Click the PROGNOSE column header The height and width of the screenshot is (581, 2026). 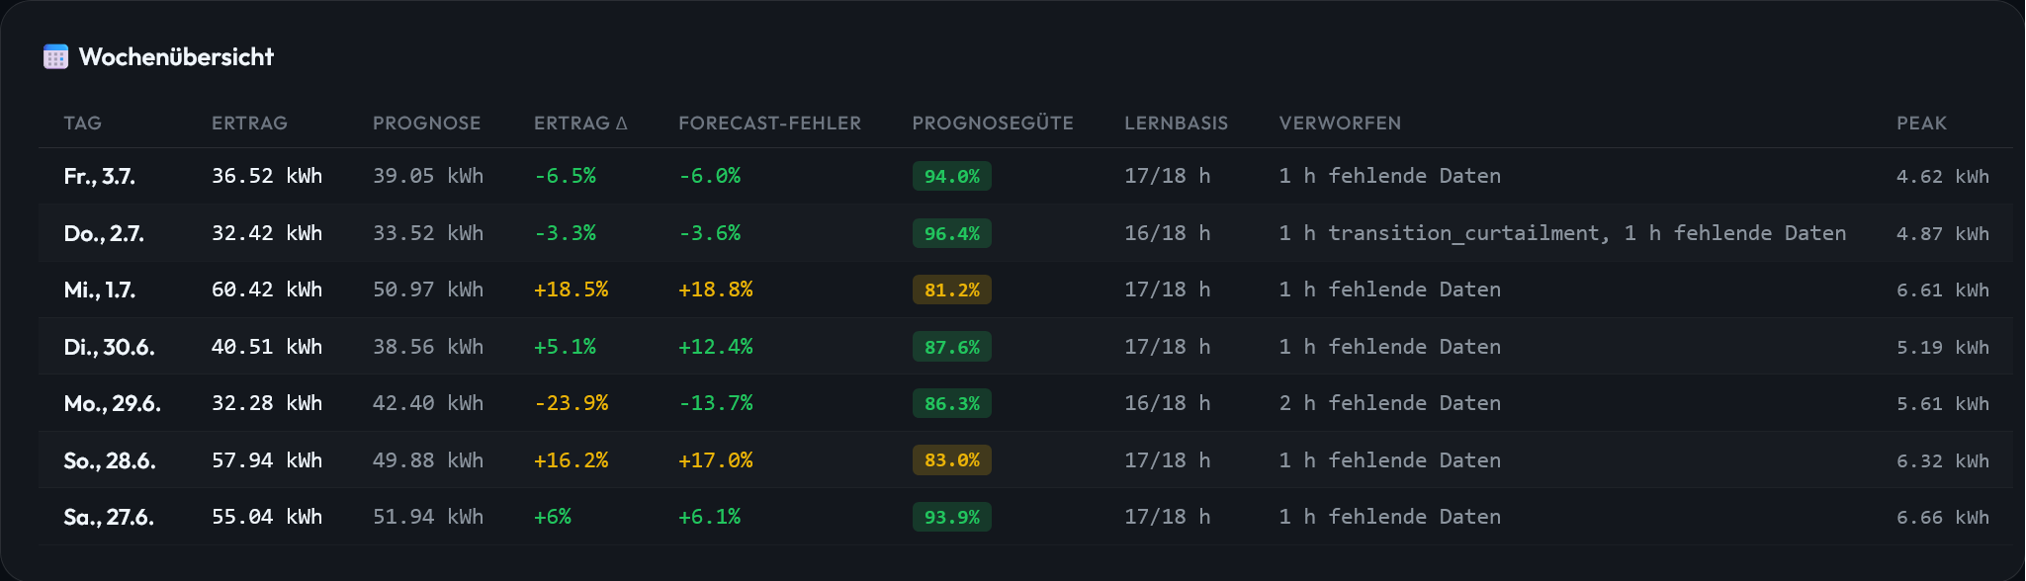[426, 124]
